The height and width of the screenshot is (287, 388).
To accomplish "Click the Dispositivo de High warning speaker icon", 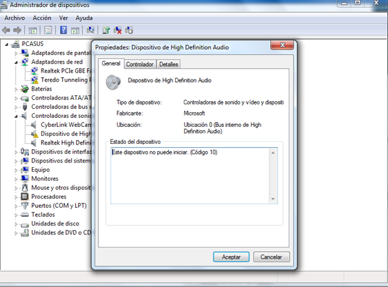I will [34, 134].
